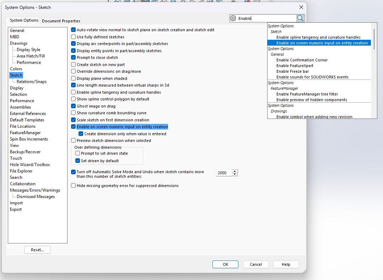Disable Ghost image on drag

click(74, 106)
